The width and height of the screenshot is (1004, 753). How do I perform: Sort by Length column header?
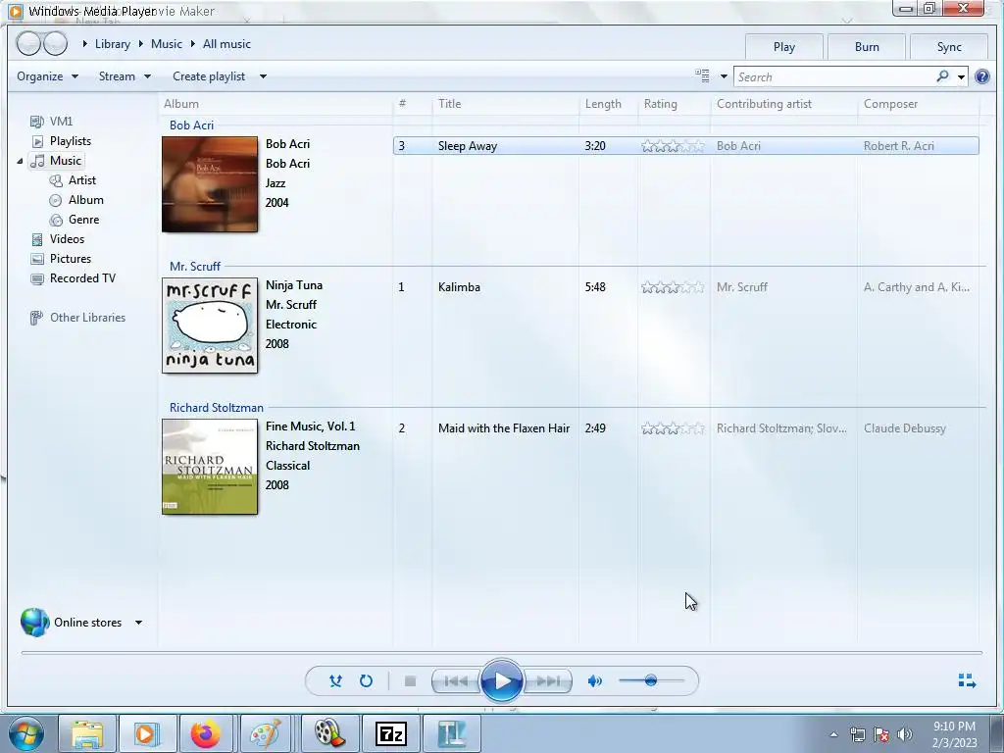click(603, 104)
